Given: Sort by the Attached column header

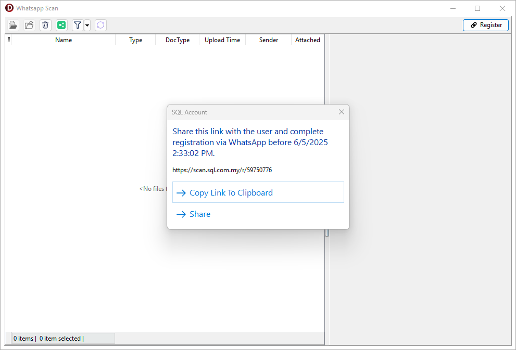Looking at the screenshot, I should (308, 40).
